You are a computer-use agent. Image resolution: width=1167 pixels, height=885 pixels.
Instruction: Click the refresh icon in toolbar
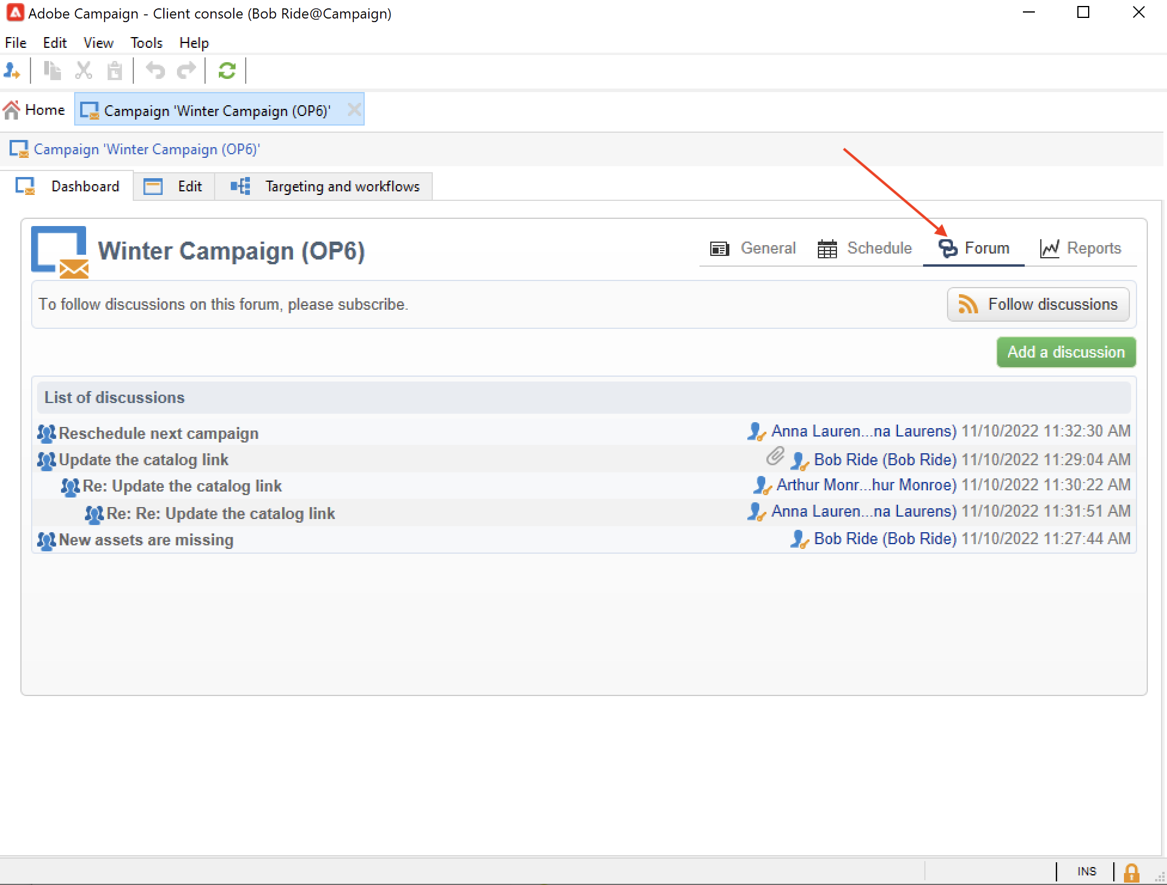tap(227, 71)
